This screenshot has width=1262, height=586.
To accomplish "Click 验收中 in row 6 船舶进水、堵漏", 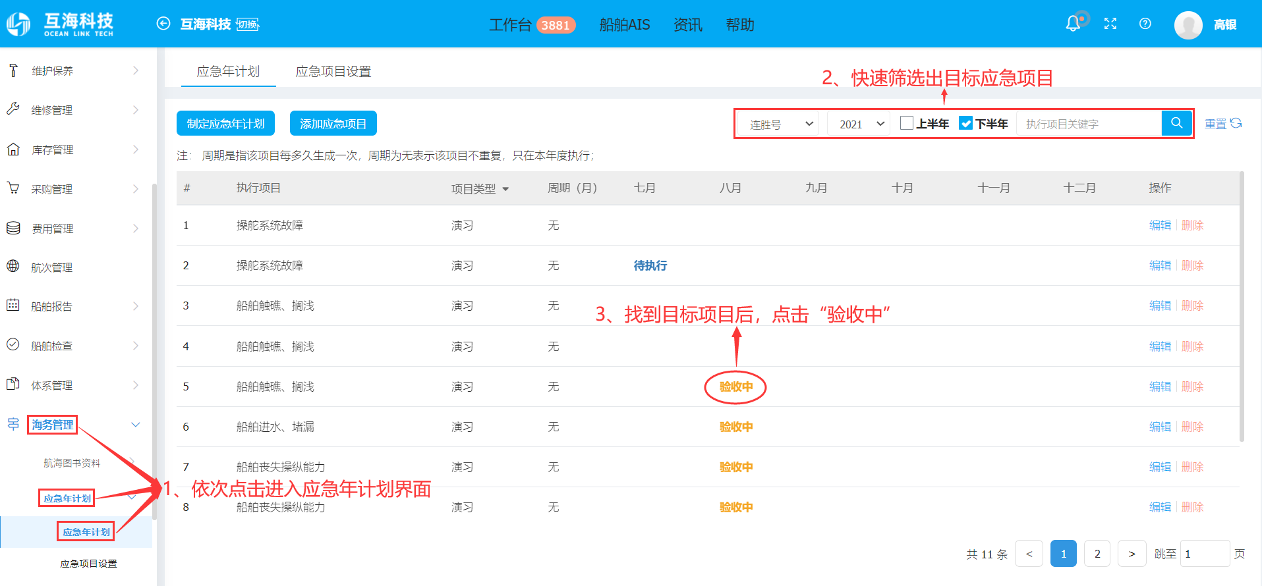I will pyautogui.click(x=736, y=427).
